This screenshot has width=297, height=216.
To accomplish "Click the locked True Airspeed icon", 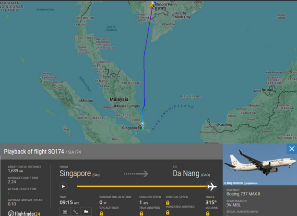I will (x=141, y=213).
